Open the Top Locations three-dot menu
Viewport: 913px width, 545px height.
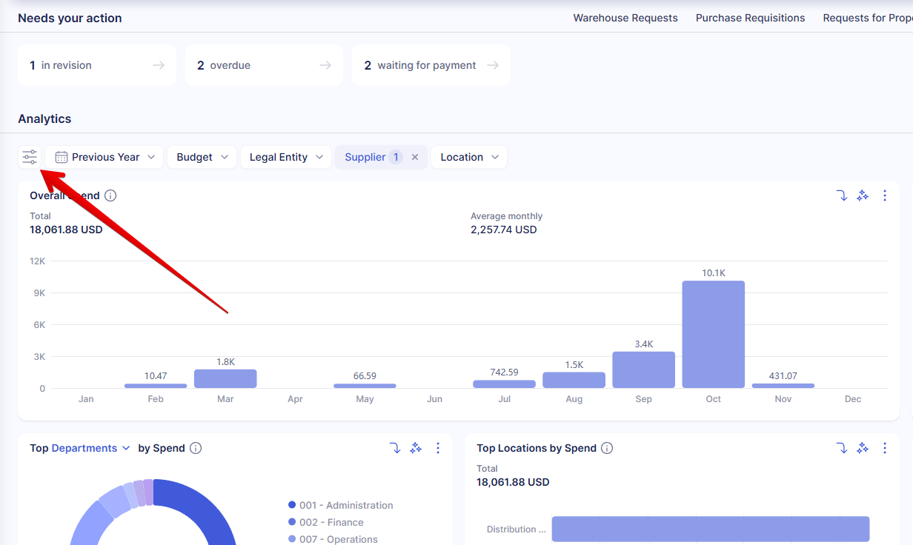click(x=885, y=448)
